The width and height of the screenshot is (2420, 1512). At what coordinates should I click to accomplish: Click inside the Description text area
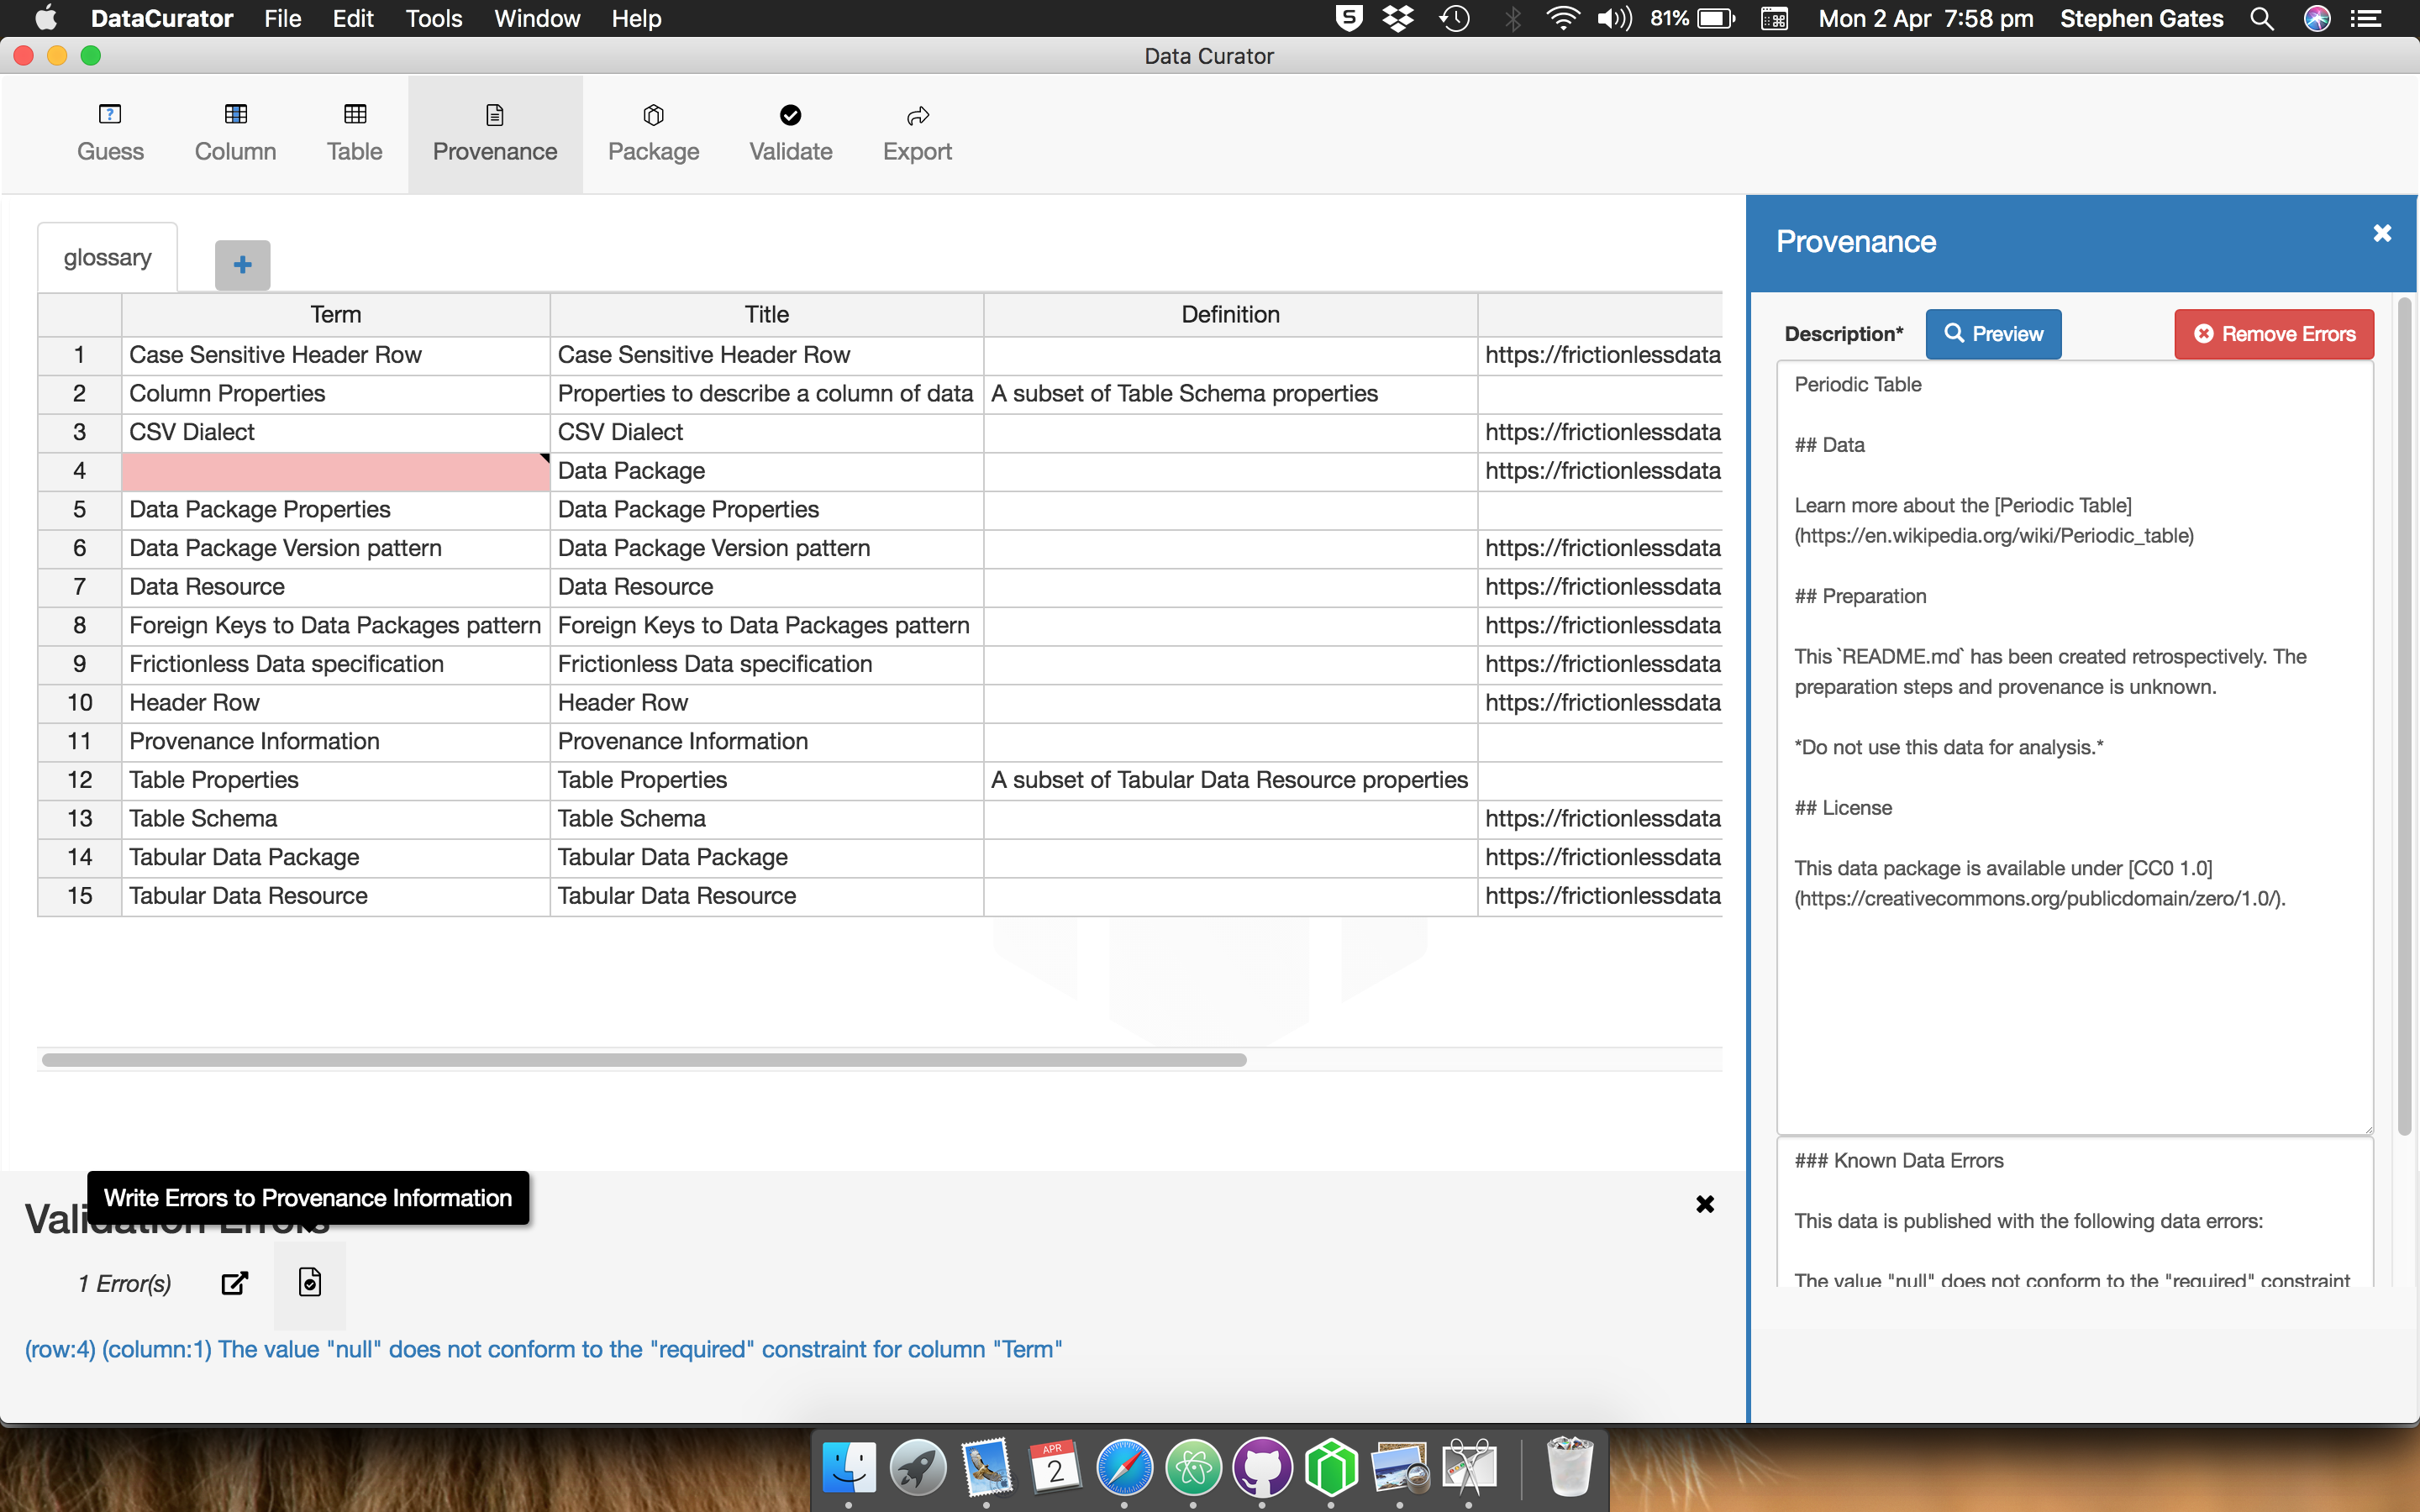(2074, 1000)
